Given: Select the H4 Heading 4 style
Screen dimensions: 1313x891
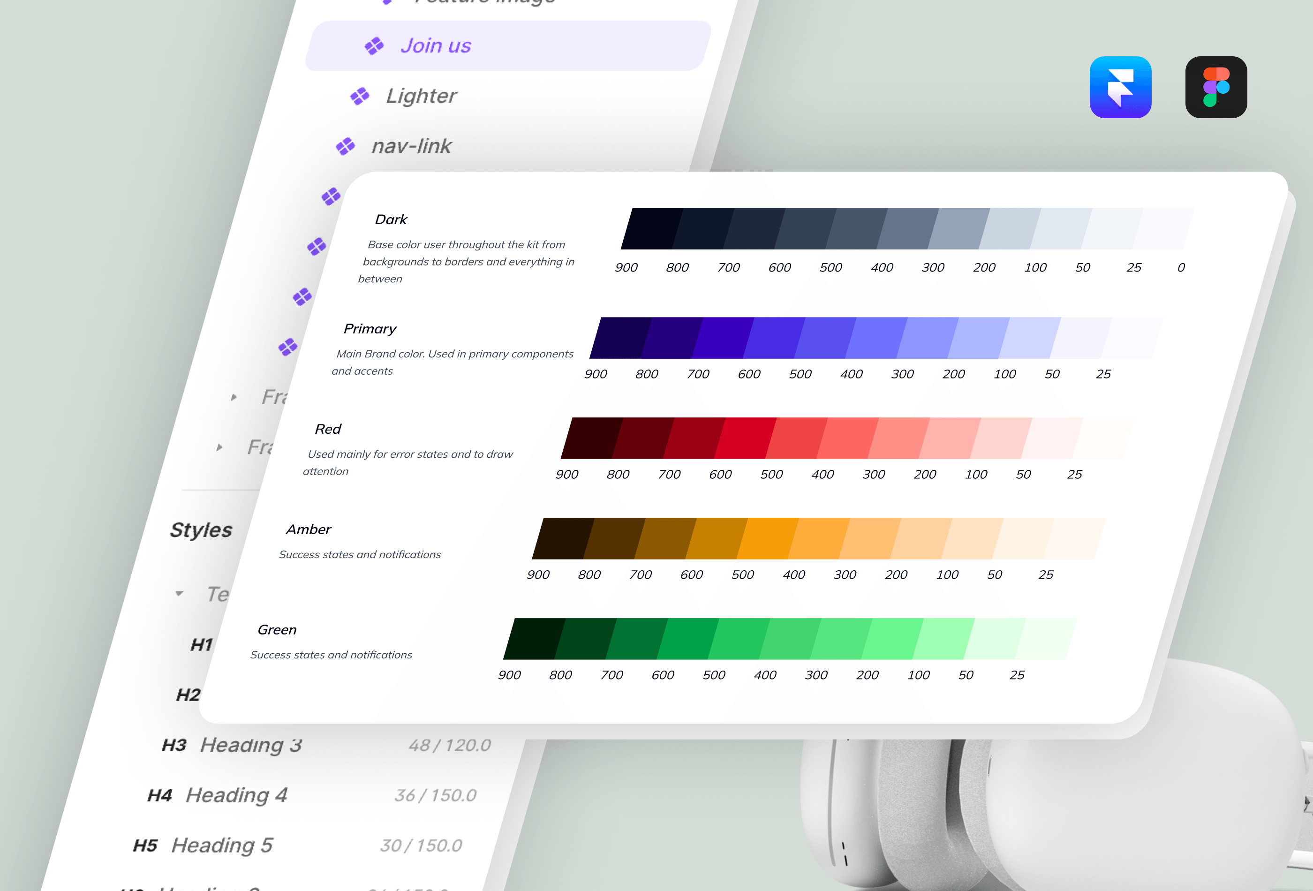Looking at the screenshot, I should (218, 795).
